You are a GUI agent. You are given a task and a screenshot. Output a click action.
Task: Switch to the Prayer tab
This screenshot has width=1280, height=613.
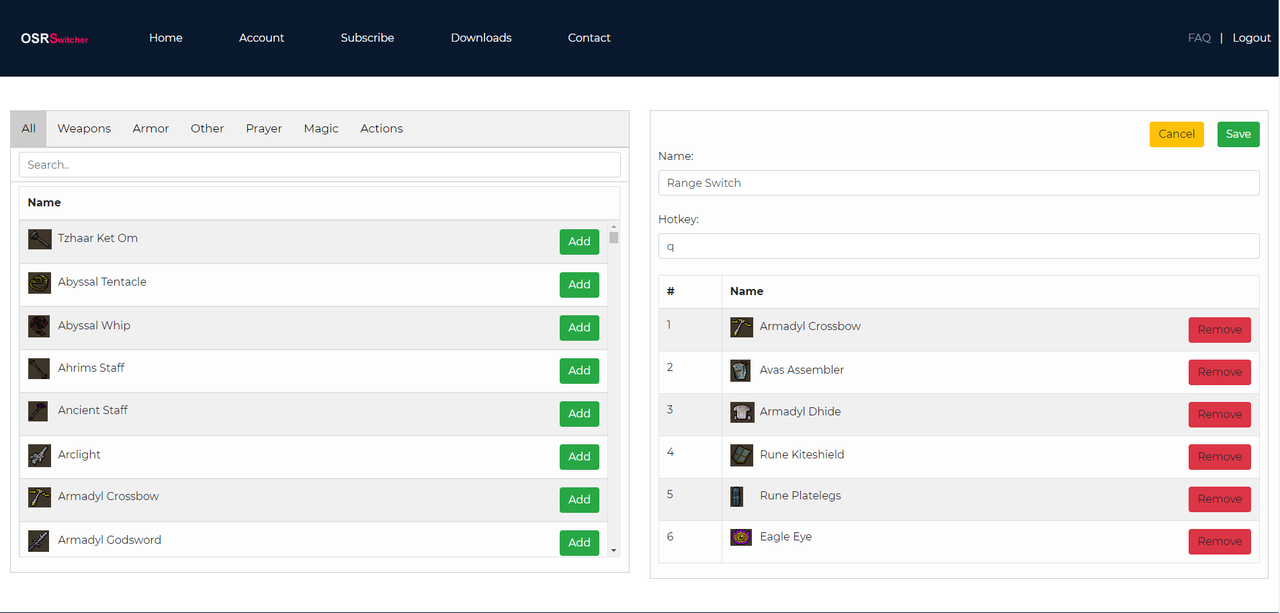pyautogui.click(x=264, y=128)
